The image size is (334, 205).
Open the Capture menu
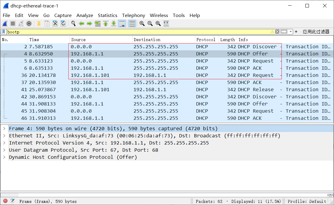point(63,15)
